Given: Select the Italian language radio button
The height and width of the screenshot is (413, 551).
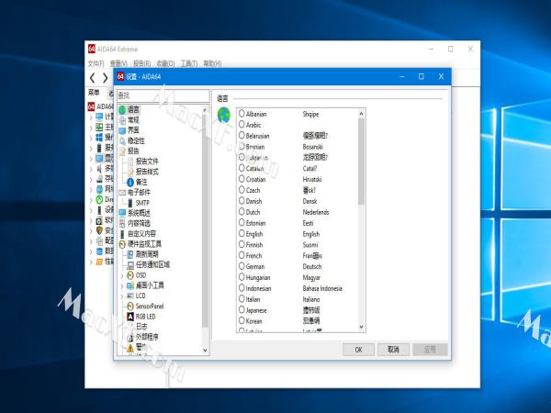Looking at the screenshot, I should 242,299.
